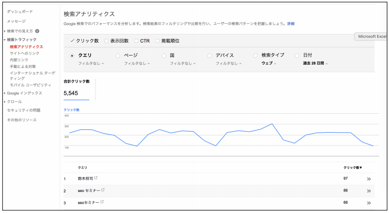Viewport: 389px width, 213px height.
Task: Select the 検索タイプ radio button
Action: coord(255,56)
